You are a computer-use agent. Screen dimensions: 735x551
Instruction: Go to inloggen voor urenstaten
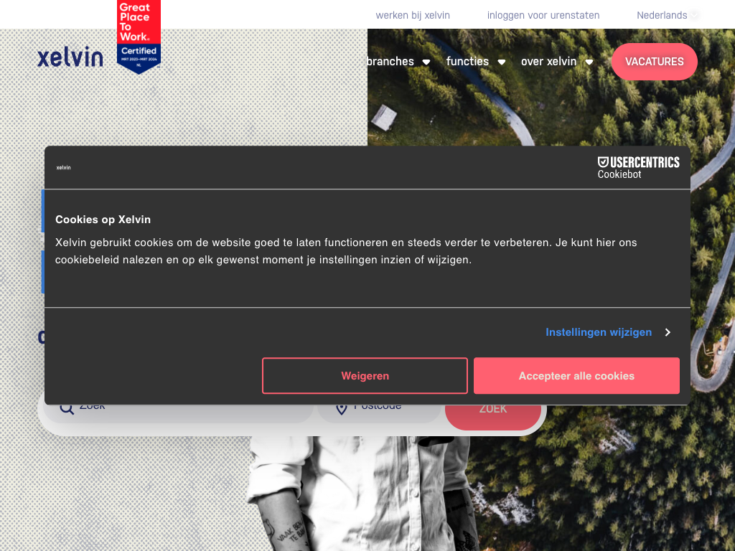point(543,15)
